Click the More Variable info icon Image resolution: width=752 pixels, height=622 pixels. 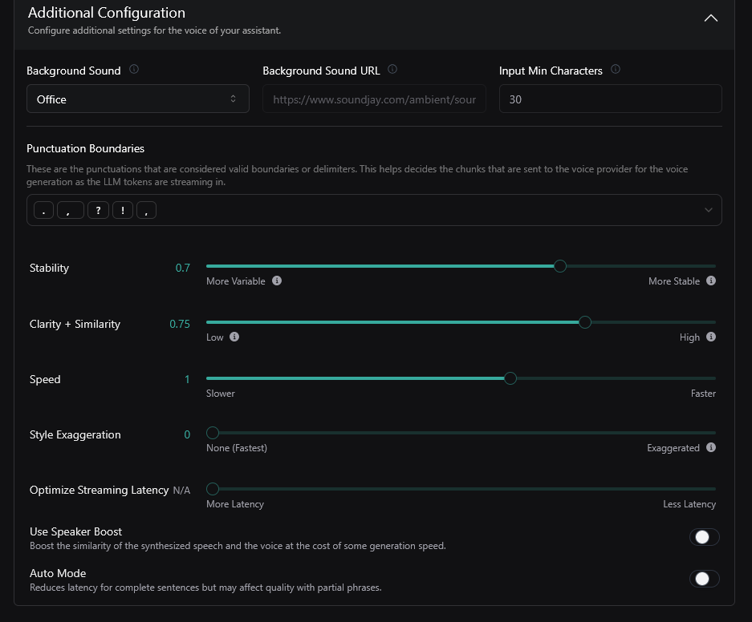277,281
